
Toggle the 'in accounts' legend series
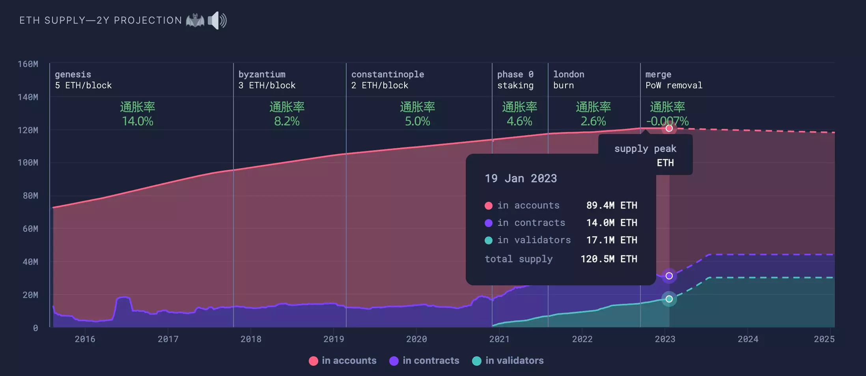pyautogui.click(x=342, y=361)
